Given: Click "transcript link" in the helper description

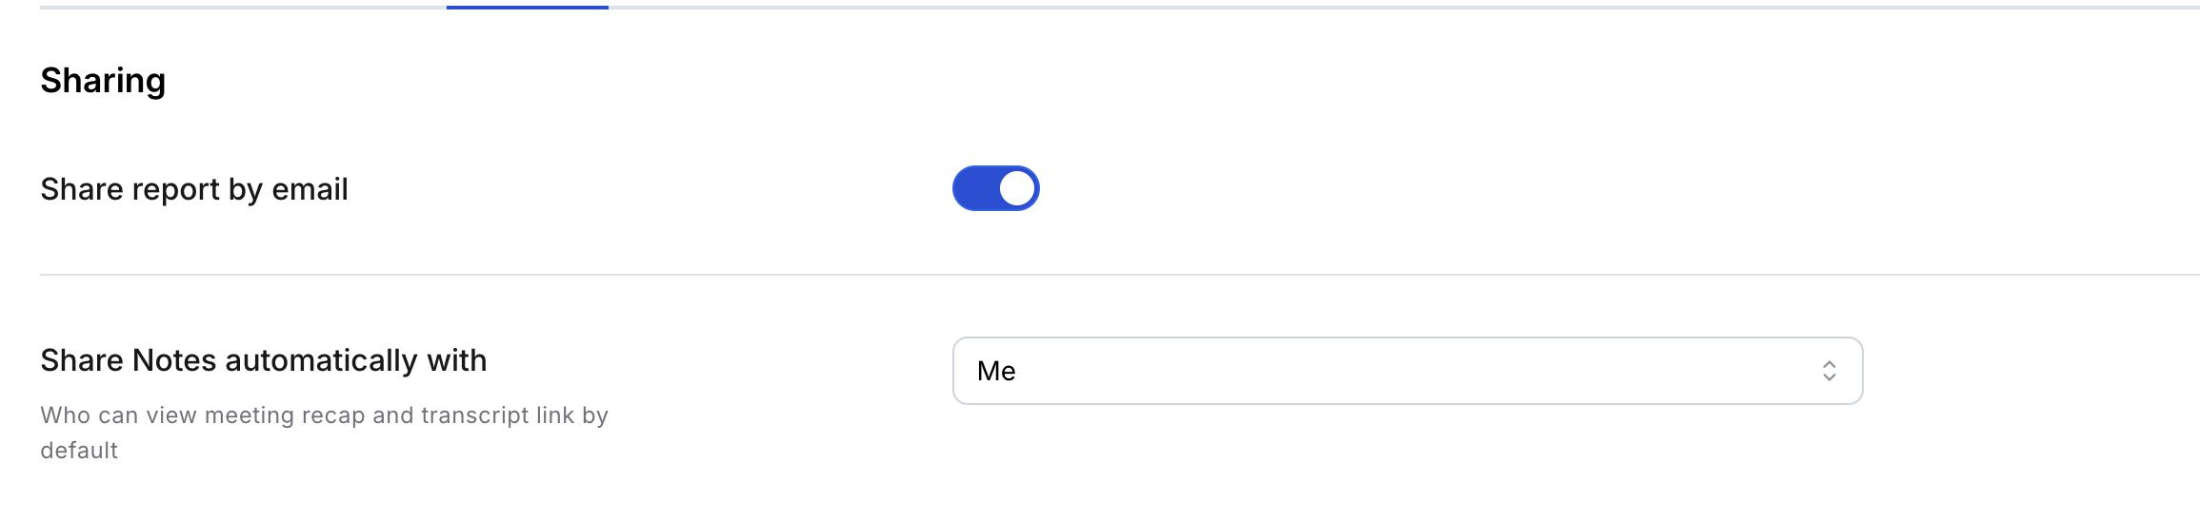Looking at the screenshot, I should point(497,415).
